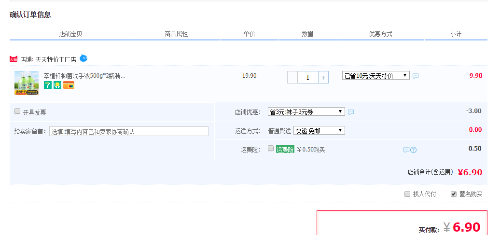The image size is (500, 235).
Task: Click the 小计 column header
Action: 456,34
